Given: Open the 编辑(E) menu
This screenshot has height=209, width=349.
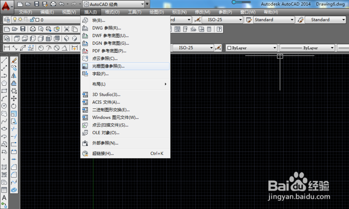Looking at the screenshot, I should coord(47,12).
